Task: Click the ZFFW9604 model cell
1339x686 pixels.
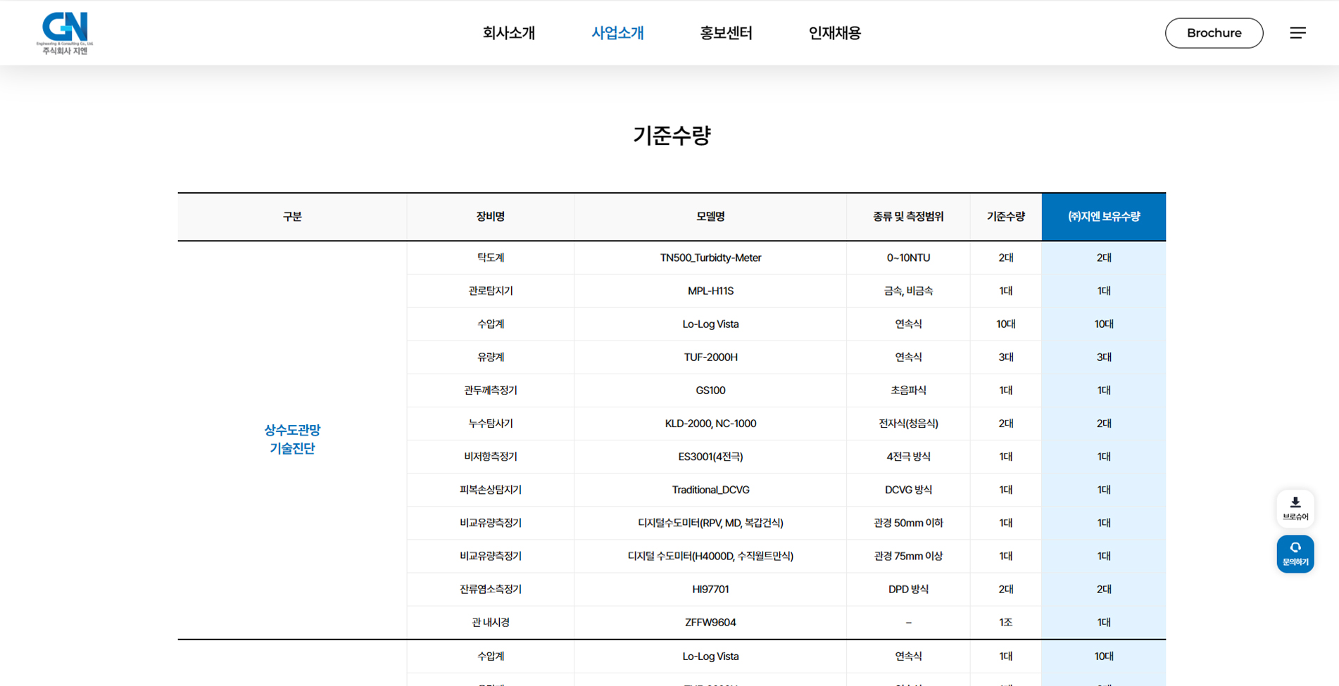Action: [710, 622]
